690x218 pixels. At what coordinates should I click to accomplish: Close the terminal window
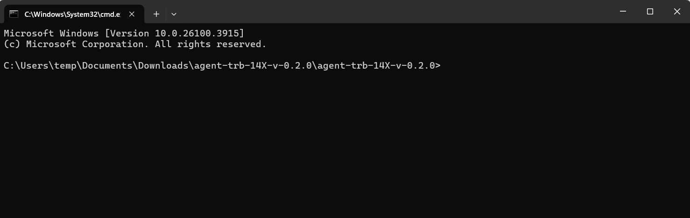coord(677,12)
